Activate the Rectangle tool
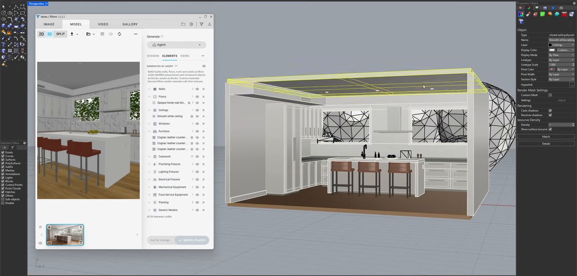The width and height of the screenshot is (577, 276). (23, 13)
